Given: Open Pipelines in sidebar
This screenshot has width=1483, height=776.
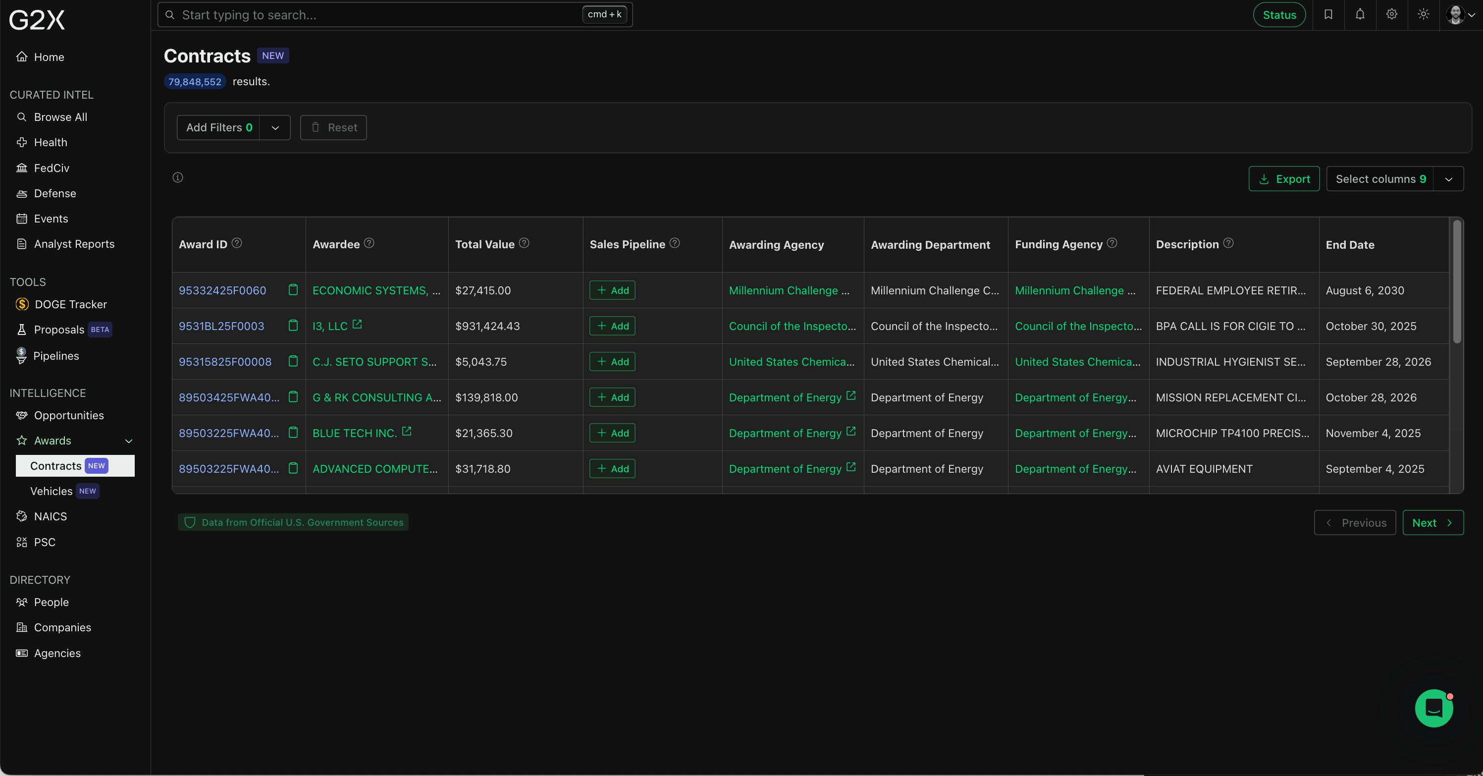Looking at the screenshot, I should coord(47,355).
